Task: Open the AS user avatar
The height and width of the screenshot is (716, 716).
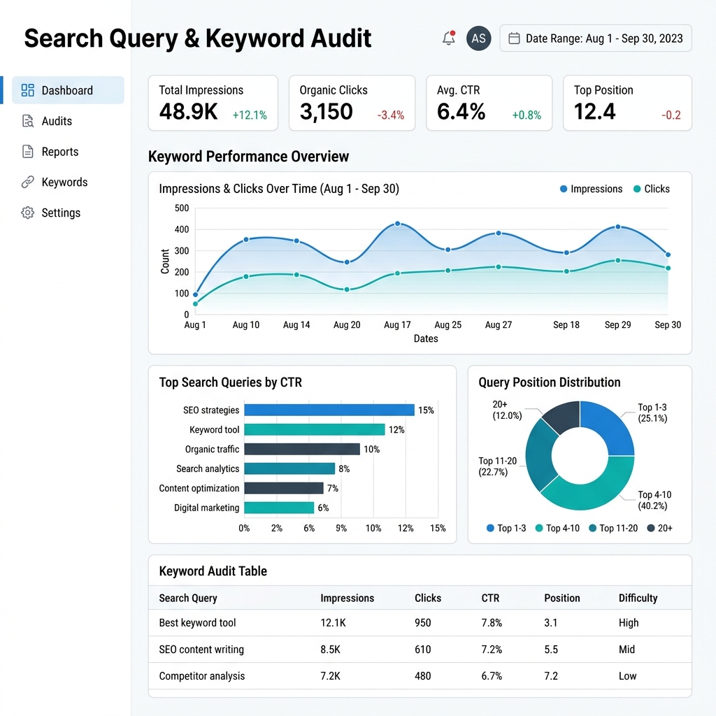Action: tap(478, 38)
